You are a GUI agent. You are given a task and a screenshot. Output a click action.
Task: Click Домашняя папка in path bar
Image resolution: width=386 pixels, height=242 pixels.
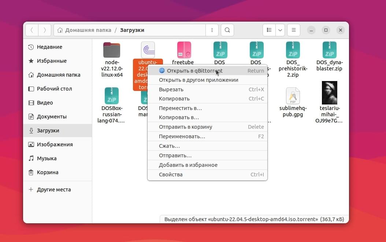coord(85,30)
